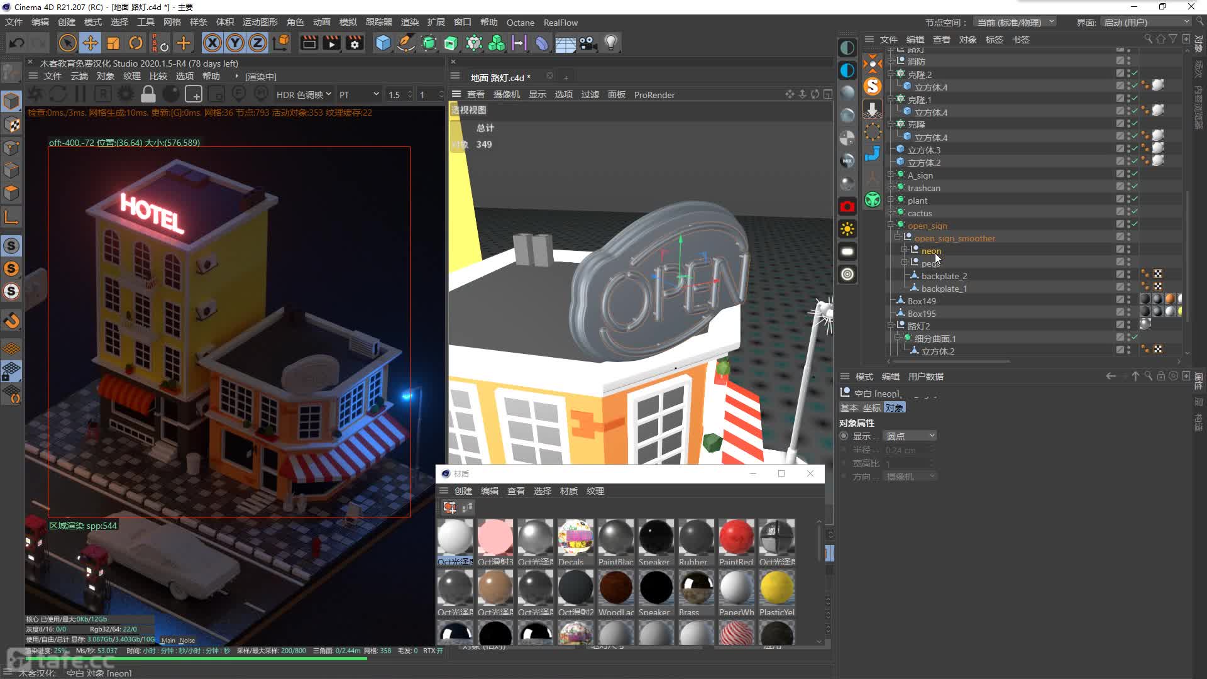Add a Floor environment object
Viewport: 1207px width, 679px height.
tap(565, 43)
